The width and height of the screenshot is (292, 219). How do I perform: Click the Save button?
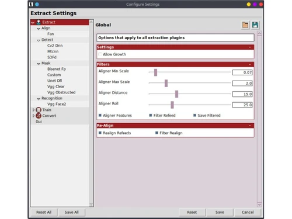[x=220, y=212]
